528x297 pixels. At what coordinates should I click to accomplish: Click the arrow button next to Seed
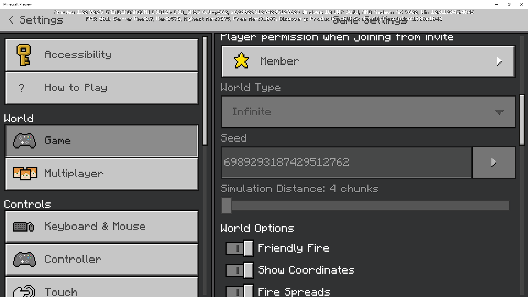(494, 163)
